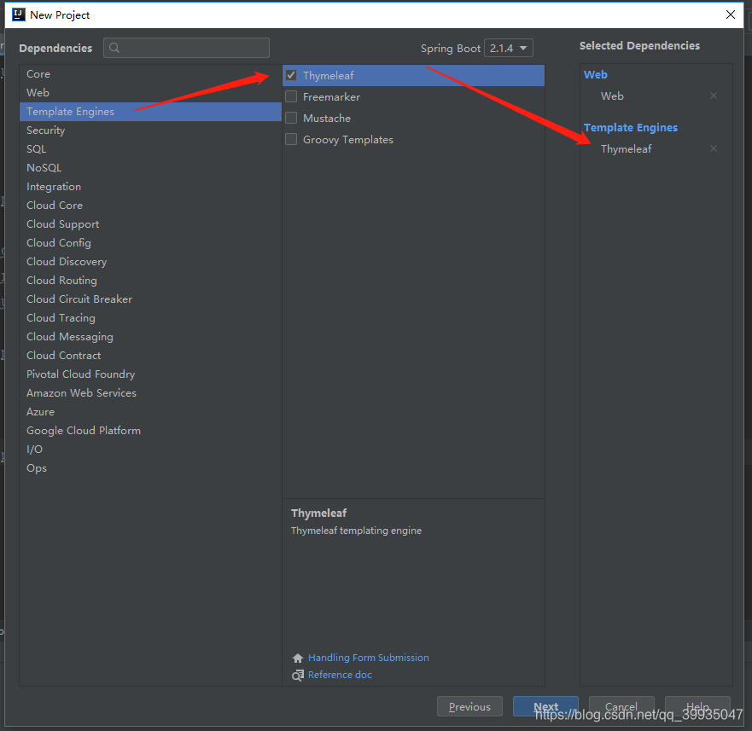Select the Web dependency category
This screenshot has height=731, width=752.
pyautogui.click(x=150, y=92)
